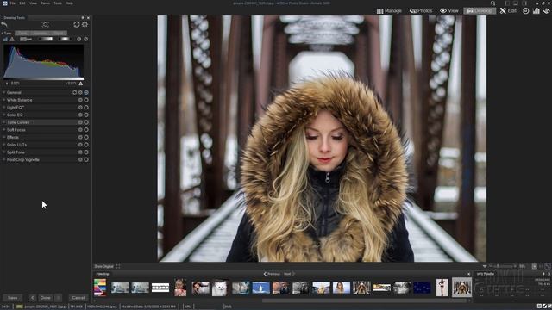The width and height of the screenshot is (552, 310).
Task: Select the colorful stripes thumbnail in filmstrip
Action: 100,288
